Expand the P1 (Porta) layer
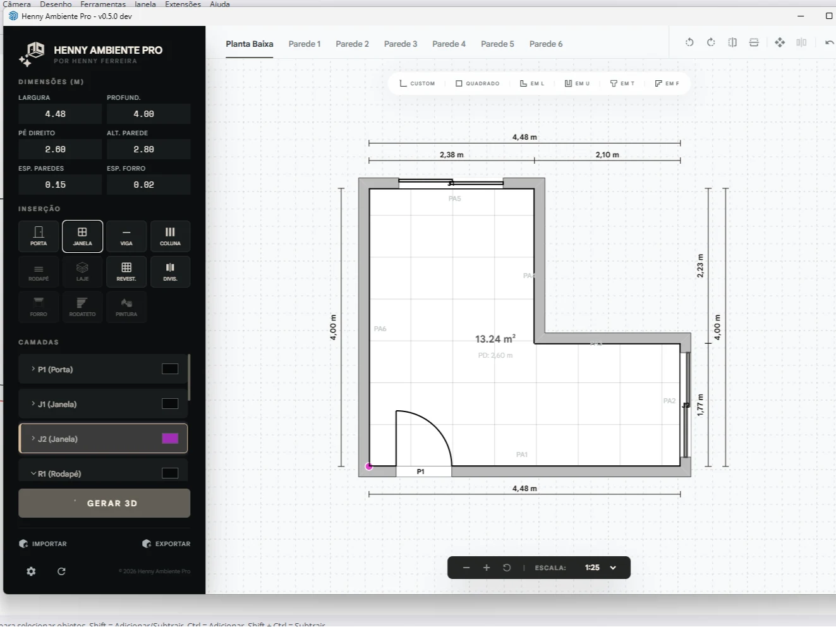Image resolution: width=836 pixels, height=627 pixels. coord(33,368)
